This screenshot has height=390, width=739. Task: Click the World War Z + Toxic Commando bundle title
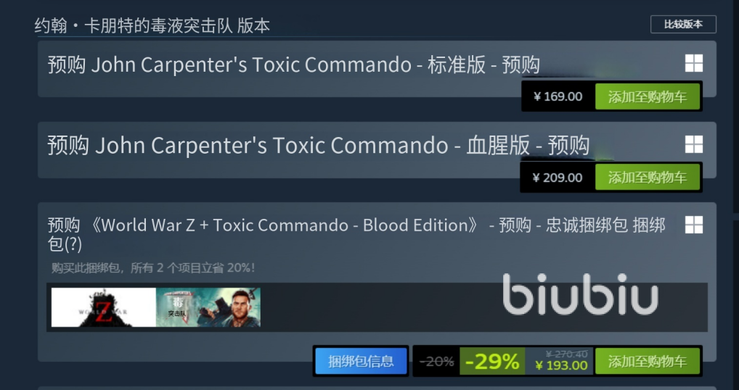tap(356, 234)
